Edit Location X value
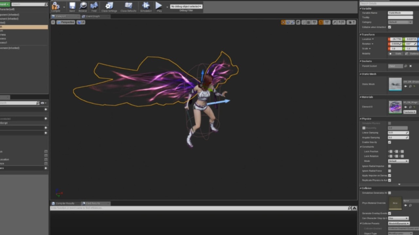419x235 pixels. pyautogui.click(x=396, y=39)
